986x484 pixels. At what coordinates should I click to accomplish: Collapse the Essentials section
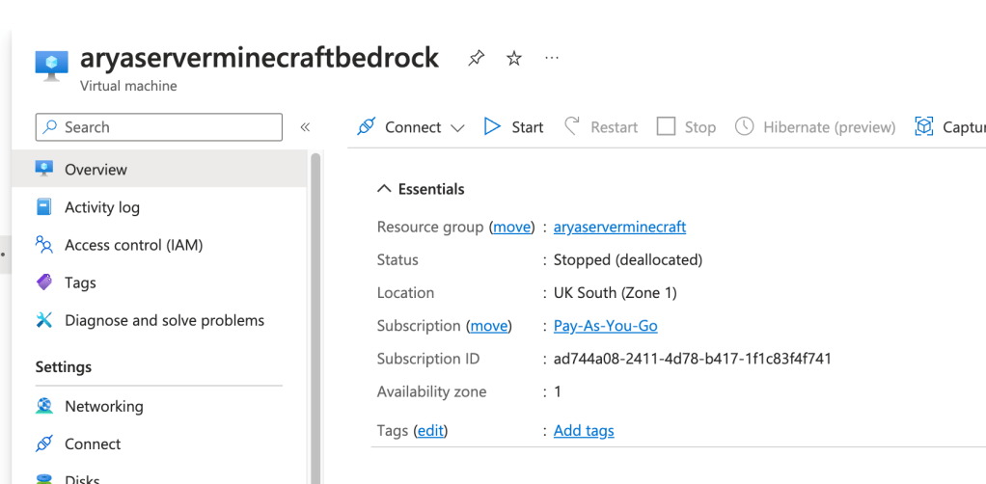point(384,189)
